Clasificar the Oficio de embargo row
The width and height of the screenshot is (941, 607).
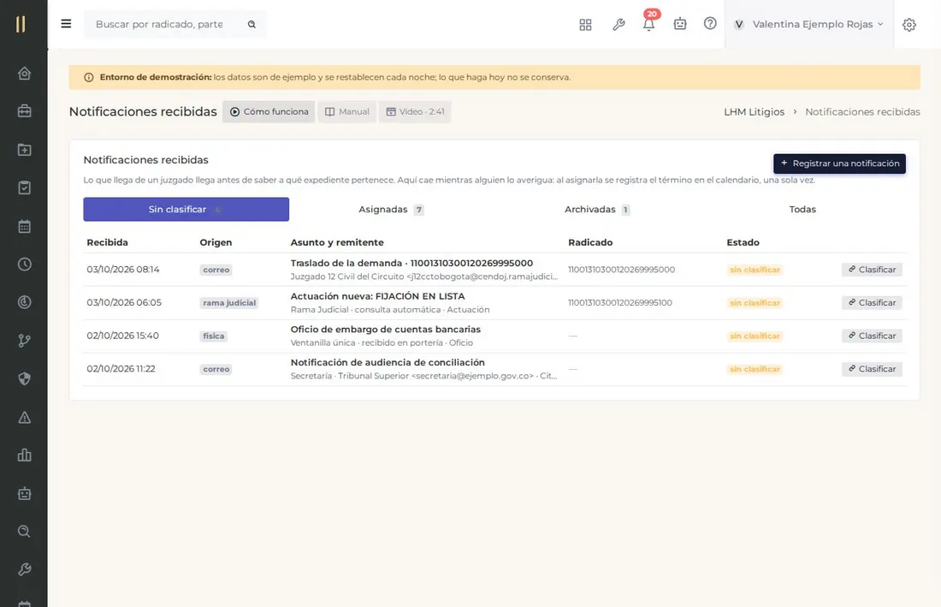click(872, 336)
